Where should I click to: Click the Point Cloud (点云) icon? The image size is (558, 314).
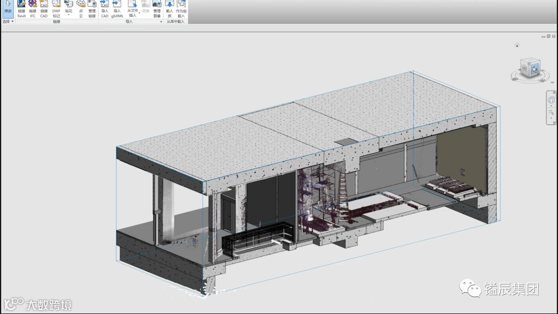[81, 9]
